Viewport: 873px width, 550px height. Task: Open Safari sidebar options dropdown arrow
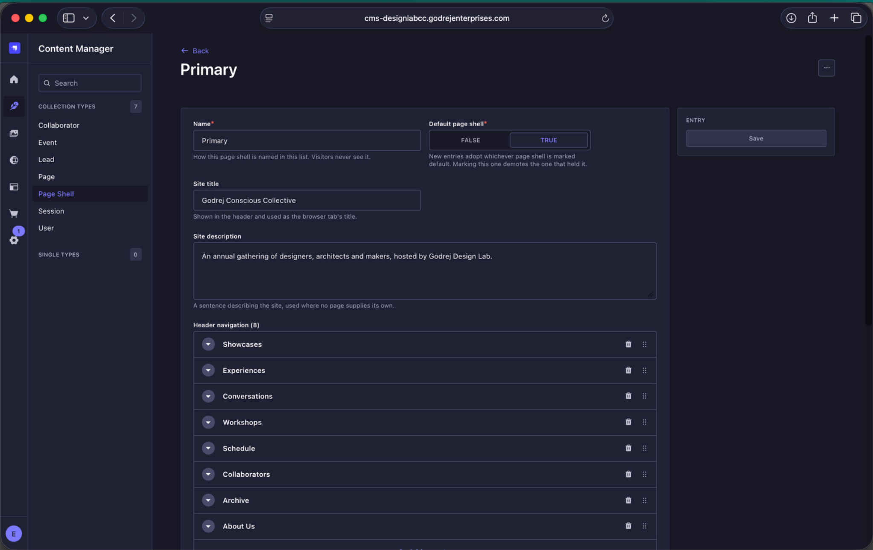(86, 18)
